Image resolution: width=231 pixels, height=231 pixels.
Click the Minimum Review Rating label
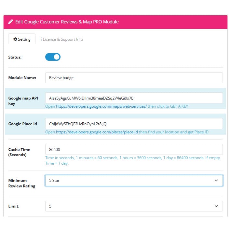(x=22, y=183)
